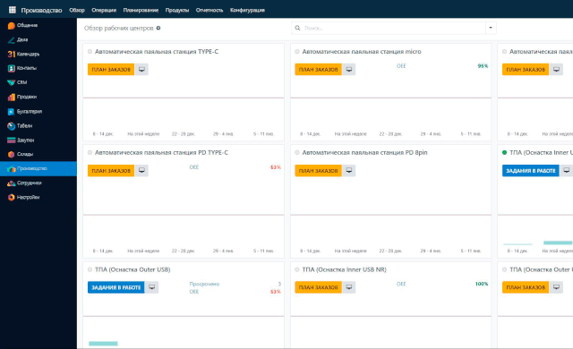Open the Продажи app icon

click(12, 98)
